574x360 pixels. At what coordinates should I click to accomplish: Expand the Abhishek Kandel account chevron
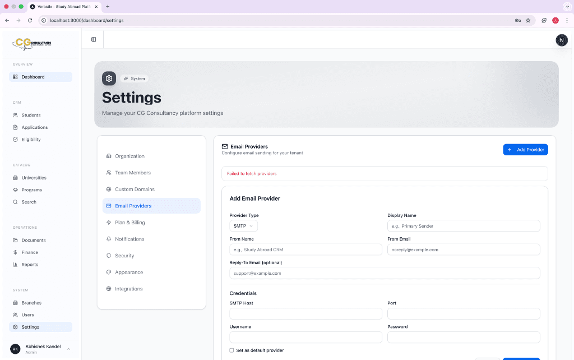[x=68, y=349]
